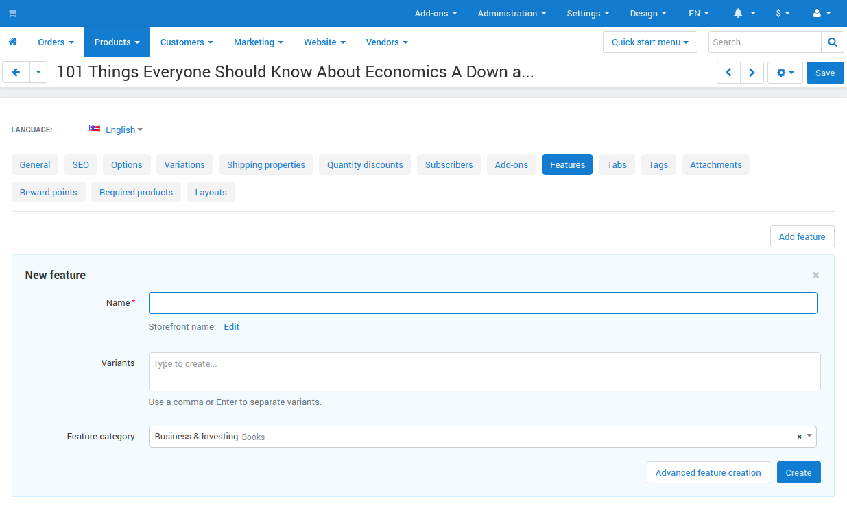Open the Settings top menu
Screen dimensions: 847x512
[x=588, y=13]
